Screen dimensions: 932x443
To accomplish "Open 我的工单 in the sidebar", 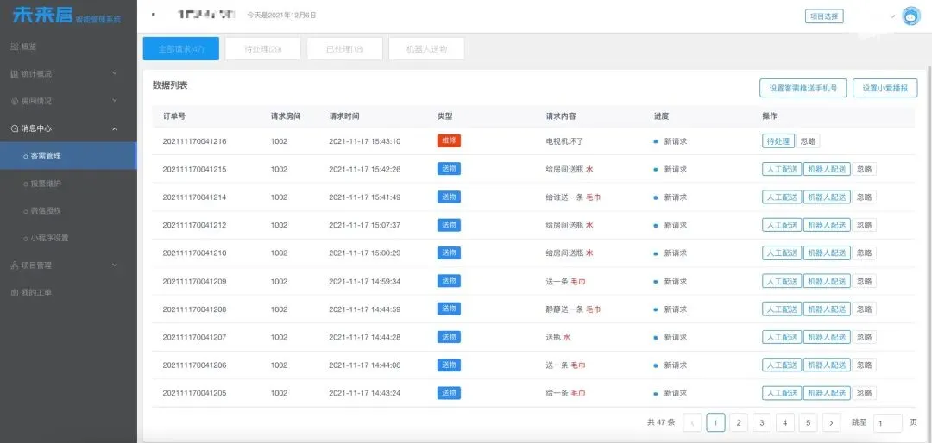I will click(x=32, y=293).
